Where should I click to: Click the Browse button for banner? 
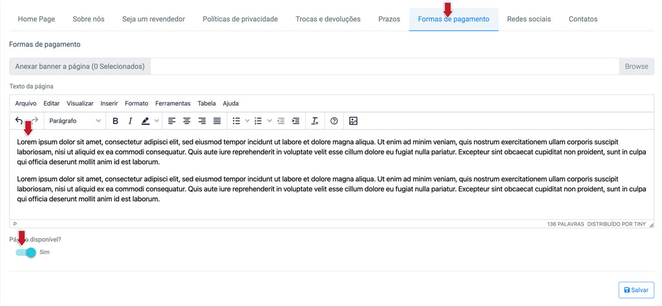click(x=637, y=67)
